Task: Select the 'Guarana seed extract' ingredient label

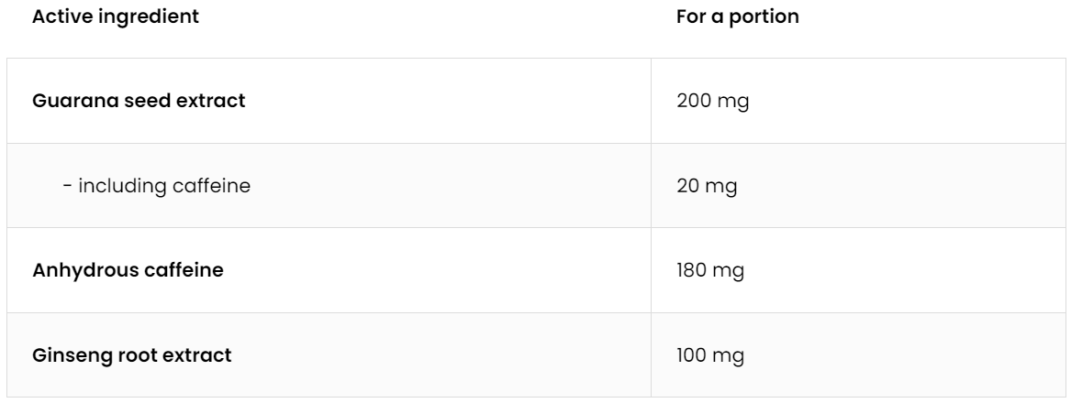Action: pos(139,101)
